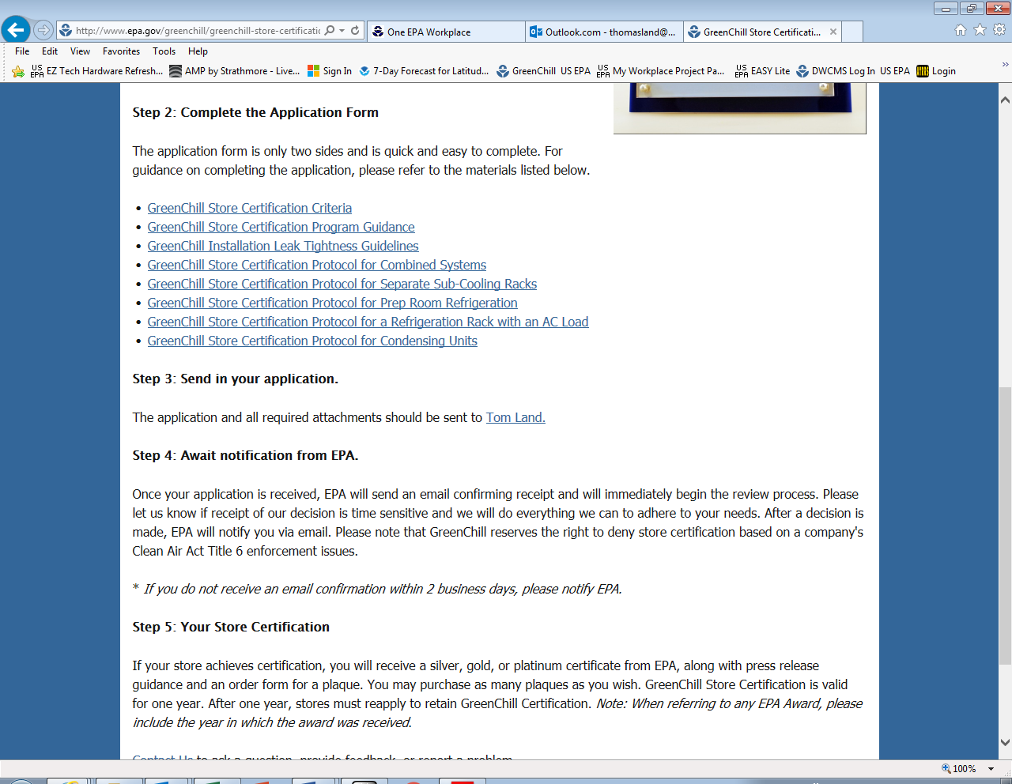Expand the favorites bar overflow chevron
Viewport: 1012px width, 784px height.
(1005, 65)
